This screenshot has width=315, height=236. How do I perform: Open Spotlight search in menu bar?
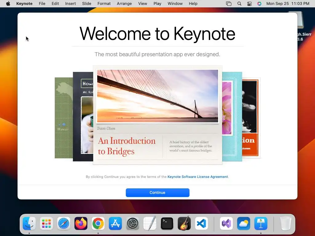(x=239, y=4)
